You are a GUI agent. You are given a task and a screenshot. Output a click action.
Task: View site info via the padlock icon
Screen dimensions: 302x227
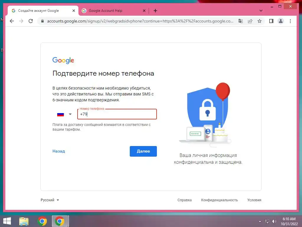tap(42, 21)
